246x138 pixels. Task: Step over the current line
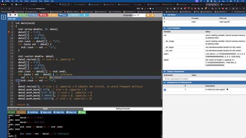point(46,112)
